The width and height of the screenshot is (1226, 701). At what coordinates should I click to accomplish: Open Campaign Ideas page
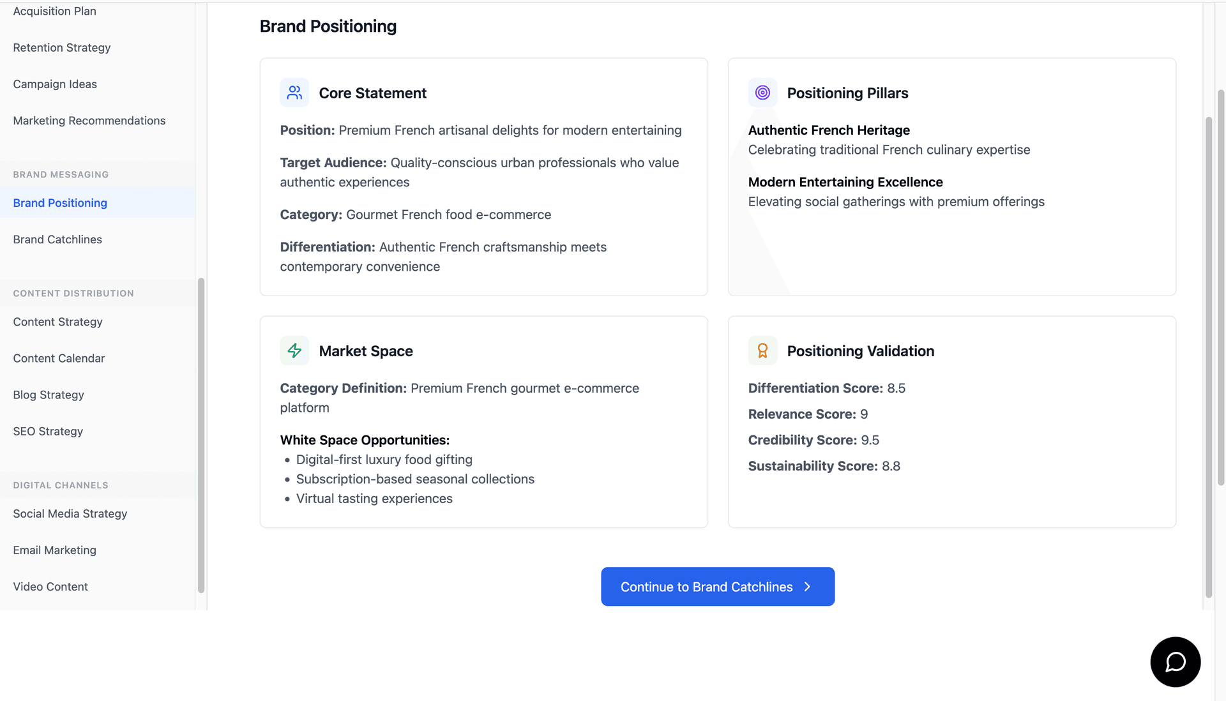point(55,84)
